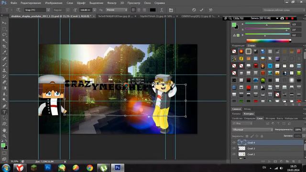Image resolution: width=306 pixels, height=172 pixels.
Task: Select the Quick Selection tool
Action: [4, 41]
